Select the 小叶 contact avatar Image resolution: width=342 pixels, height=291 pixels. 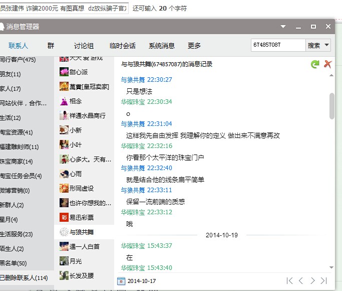click(64, 144)
